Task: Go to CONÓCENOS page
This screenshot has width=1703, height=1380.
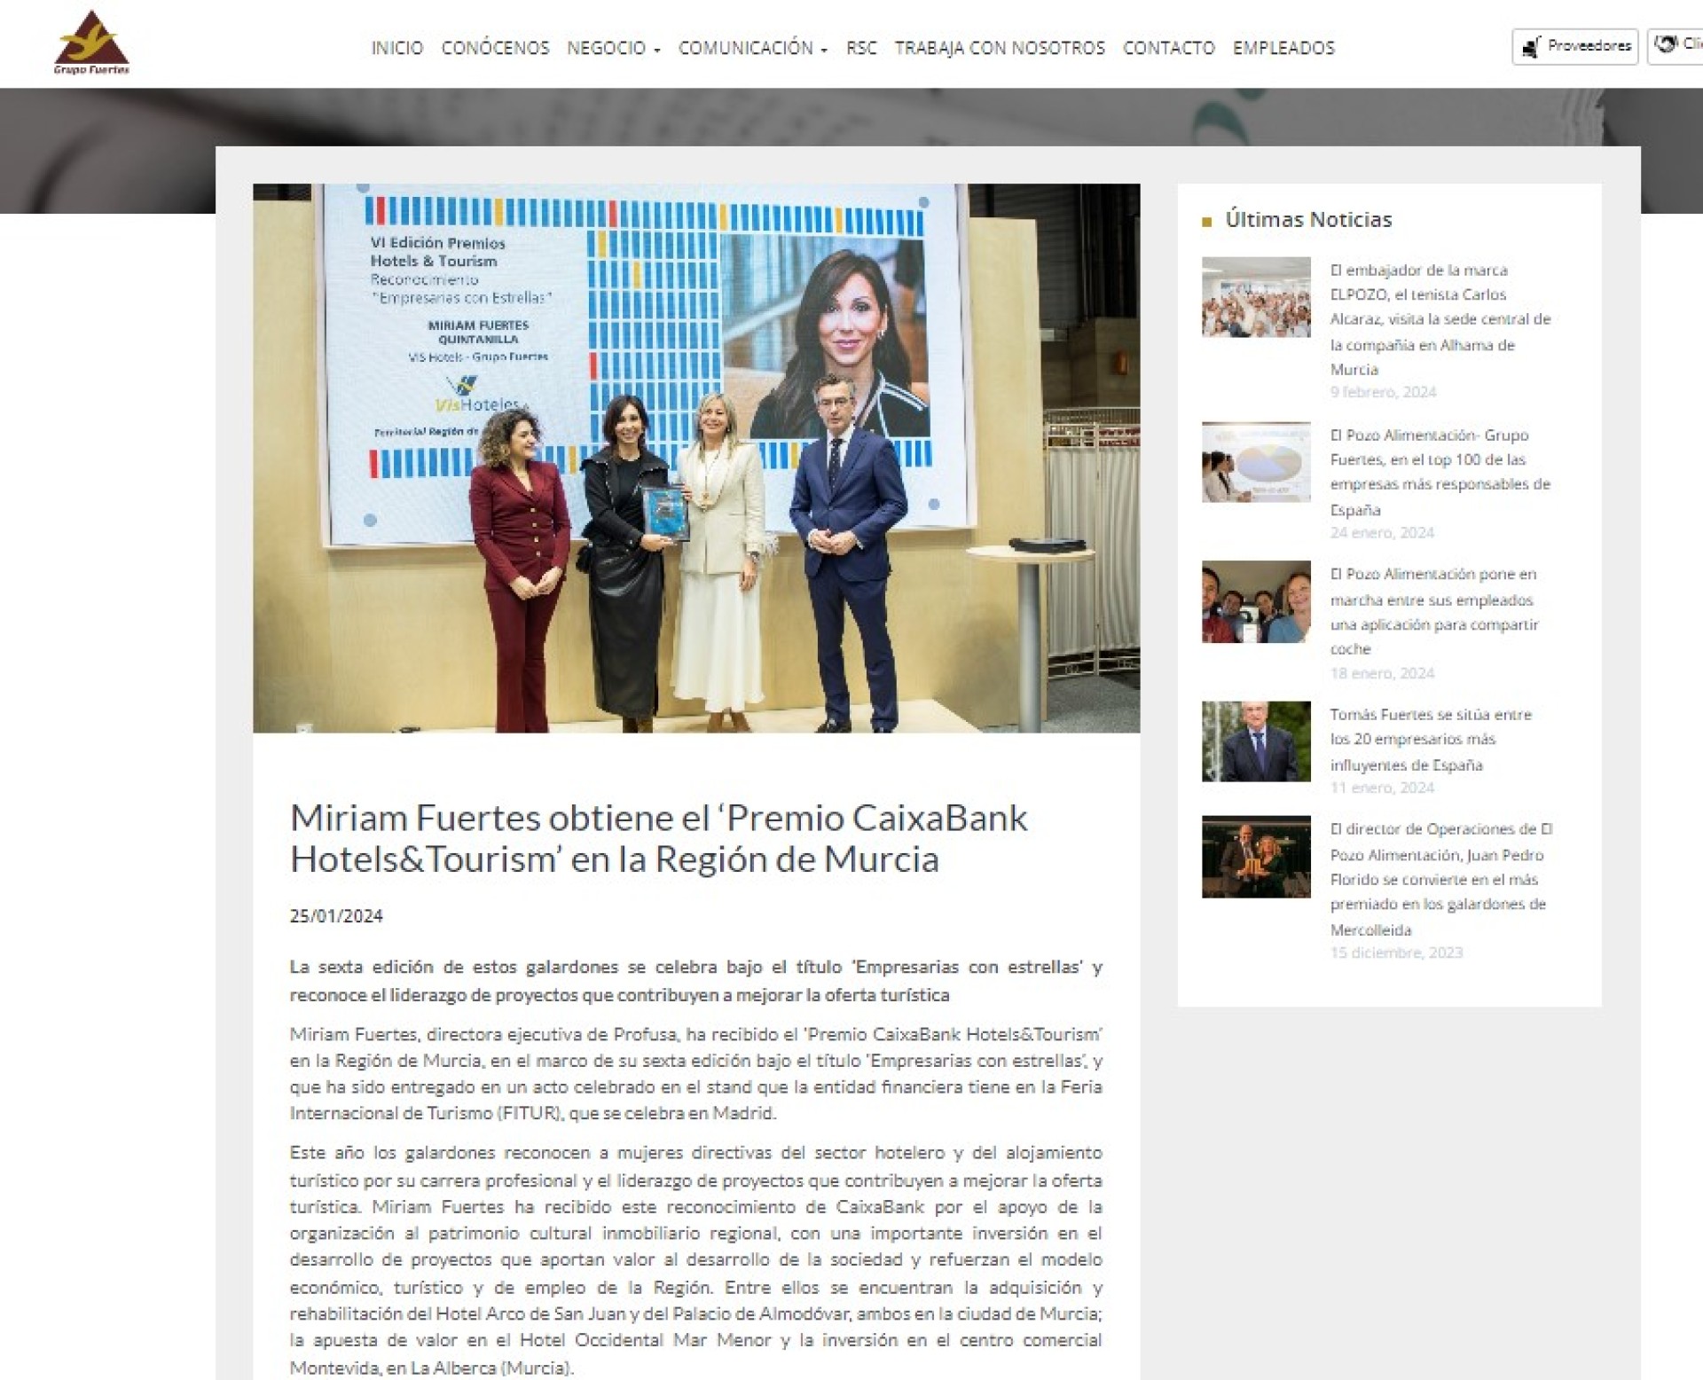Action: coord(495,48)
